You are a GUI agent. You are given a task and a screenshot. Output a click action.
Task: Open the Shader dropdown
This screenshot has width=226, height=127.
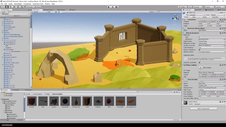(x=209, y=104)
